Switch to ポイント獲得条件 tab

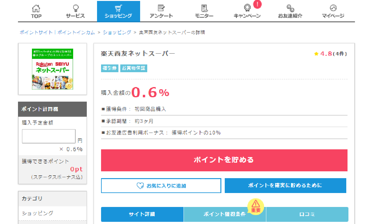tap(225, 214)
